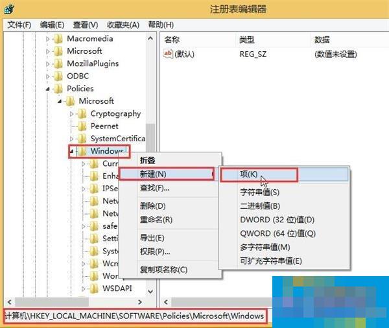This screenshot has width=389, height=328.
Task: Click the 名称 column header
Action: click(x=198, y=40)
